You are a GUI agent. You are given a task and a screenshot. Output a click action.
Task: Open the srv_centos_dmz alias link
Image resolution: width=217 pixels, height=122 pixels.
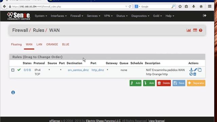78,70
